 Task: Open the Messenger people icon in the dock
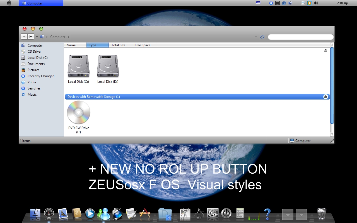click(x=103, y=214)
